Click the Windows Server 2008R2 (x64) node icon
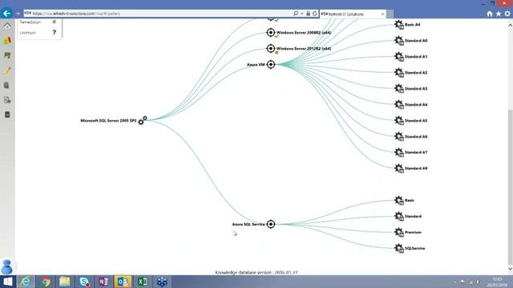 click(271, 32)
